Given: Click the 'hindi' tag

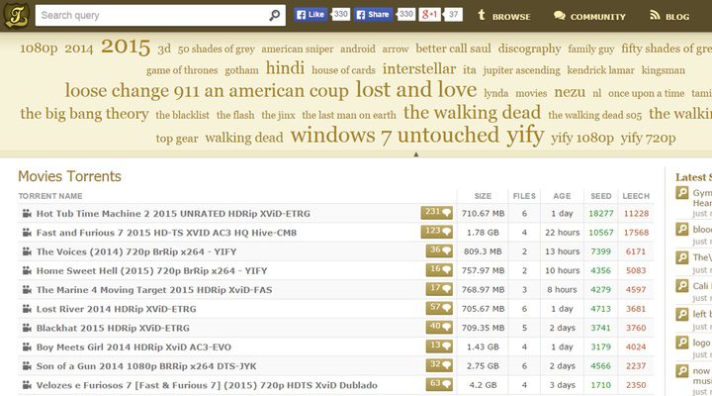Looking at the screenshot, I should tap(285, 68).
